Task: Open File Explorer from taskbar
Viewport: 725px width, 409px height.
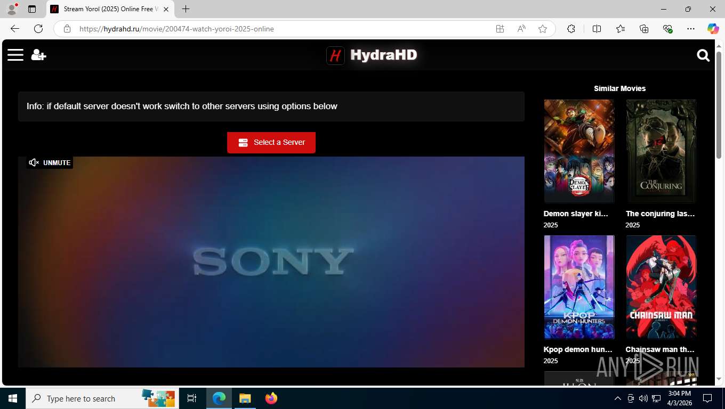Action: [x=245, y=398]
